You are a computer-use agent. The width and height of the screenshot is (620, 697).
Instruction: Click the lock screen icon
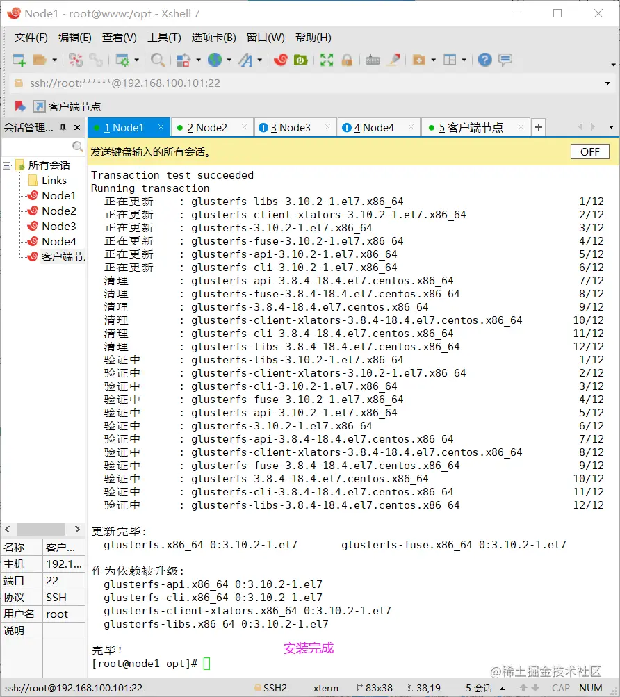point(347,60)
